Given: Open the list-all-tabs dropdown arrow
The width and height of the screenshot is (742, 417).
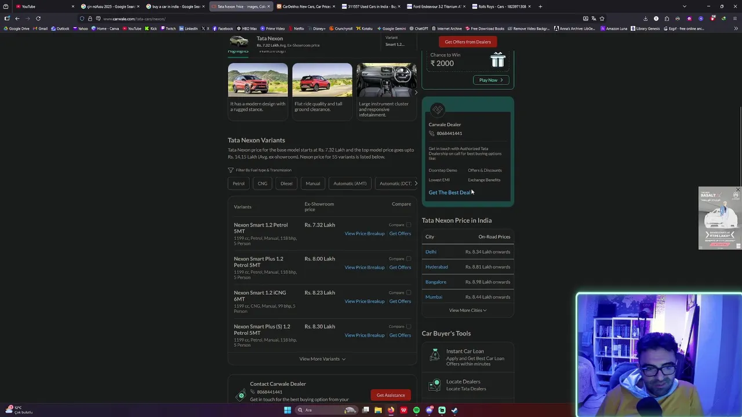Looking at the screenshot, I should coord(685,6).
